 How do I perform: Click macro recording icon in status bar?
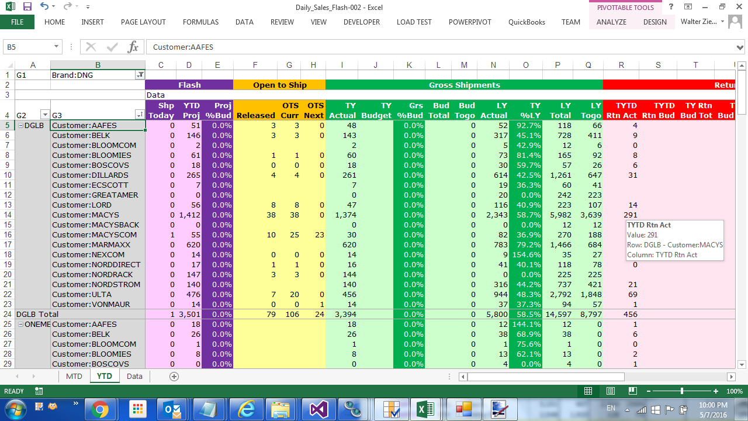point(39,391)
